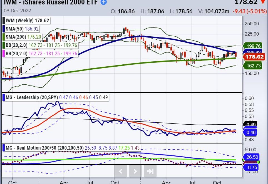Select the SMA(200) 176.20 legend label
268x184 pixels.
click(x=22, y=37)
